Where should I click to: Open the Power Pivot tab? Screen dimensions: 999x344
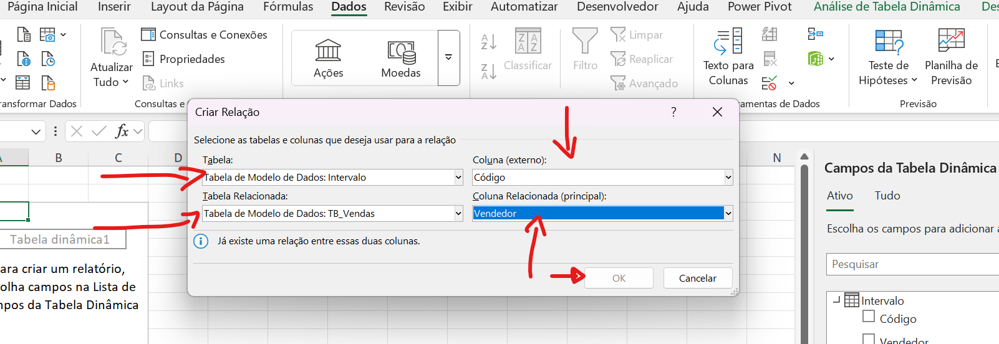760,7
